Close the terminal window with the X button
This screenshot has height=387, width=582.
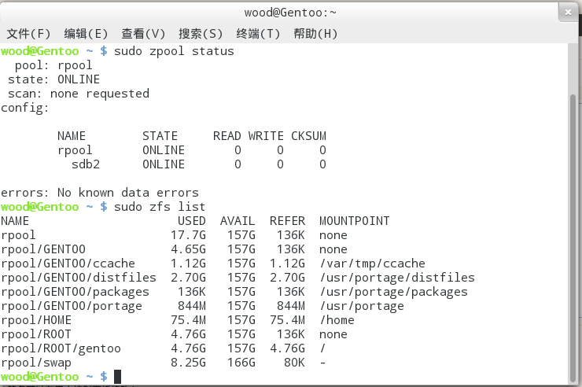tap(568, 13)
